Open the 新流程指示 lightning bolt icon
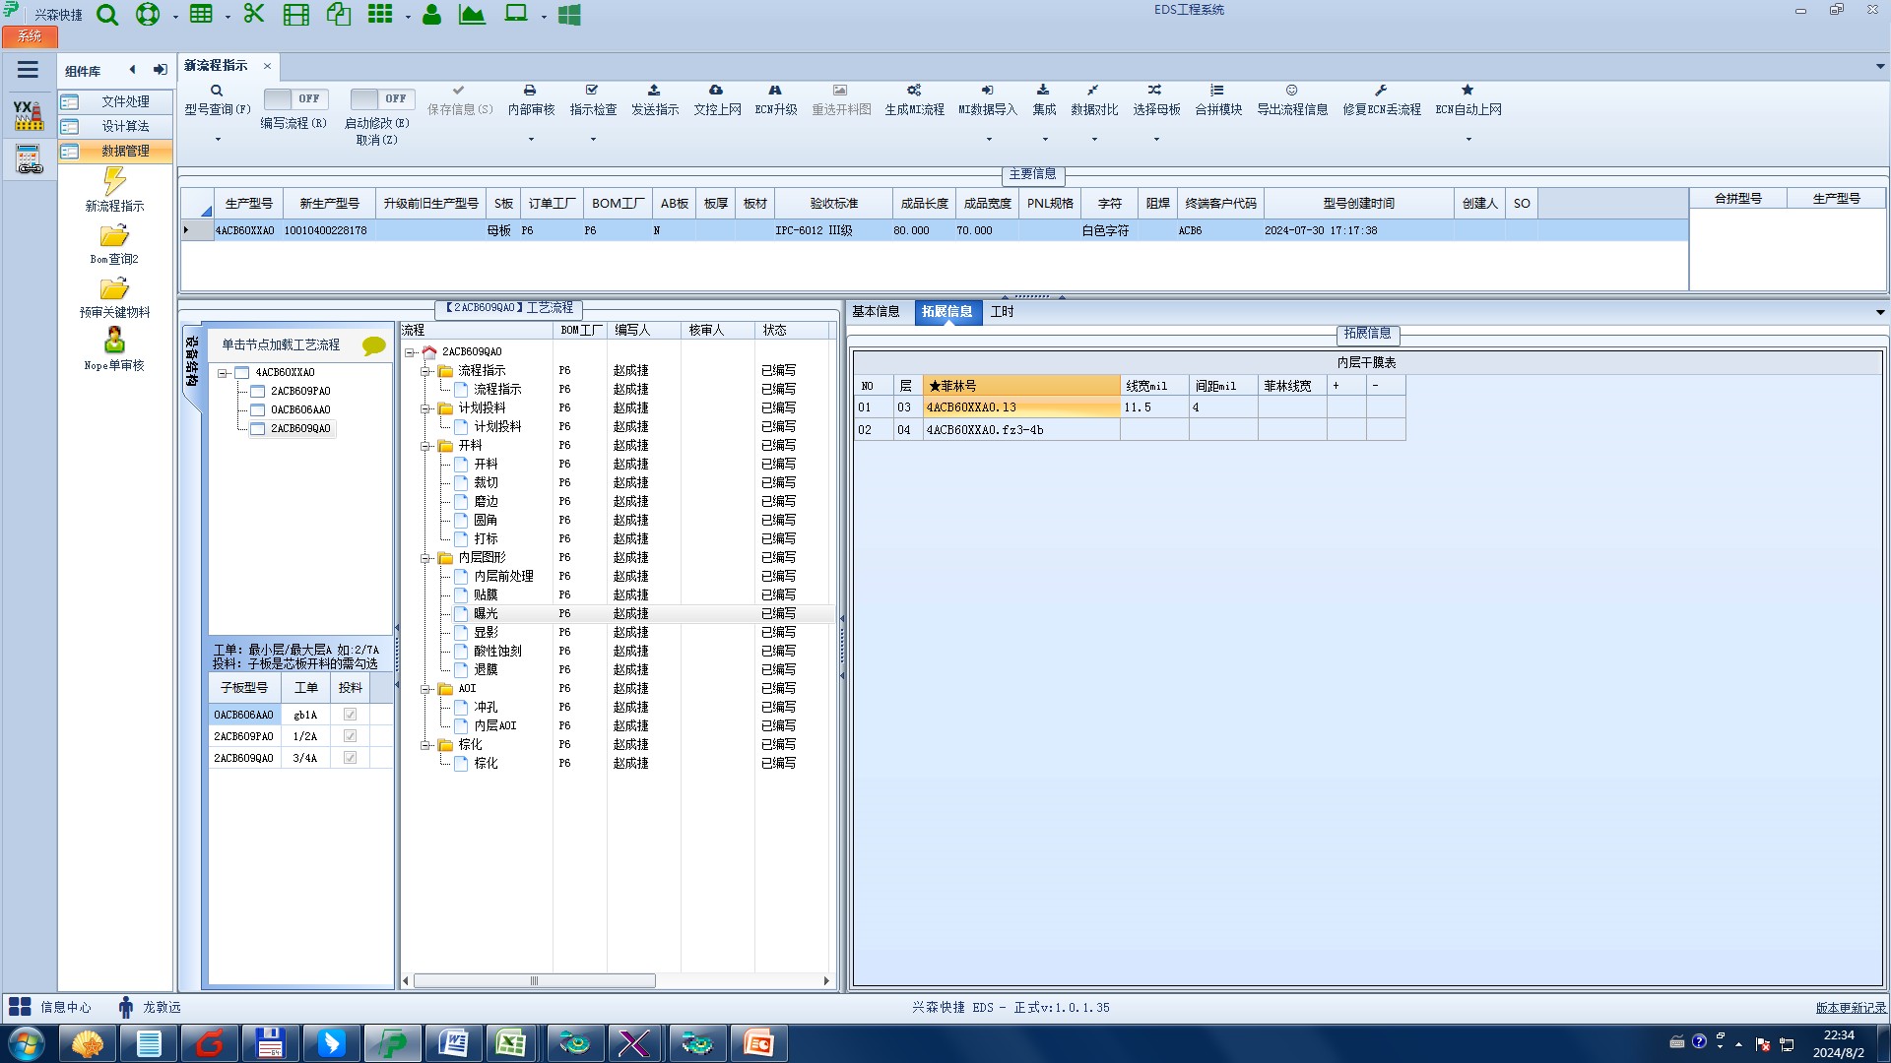The width and height of the screenshot is (1891, 1063). point(114,181)
